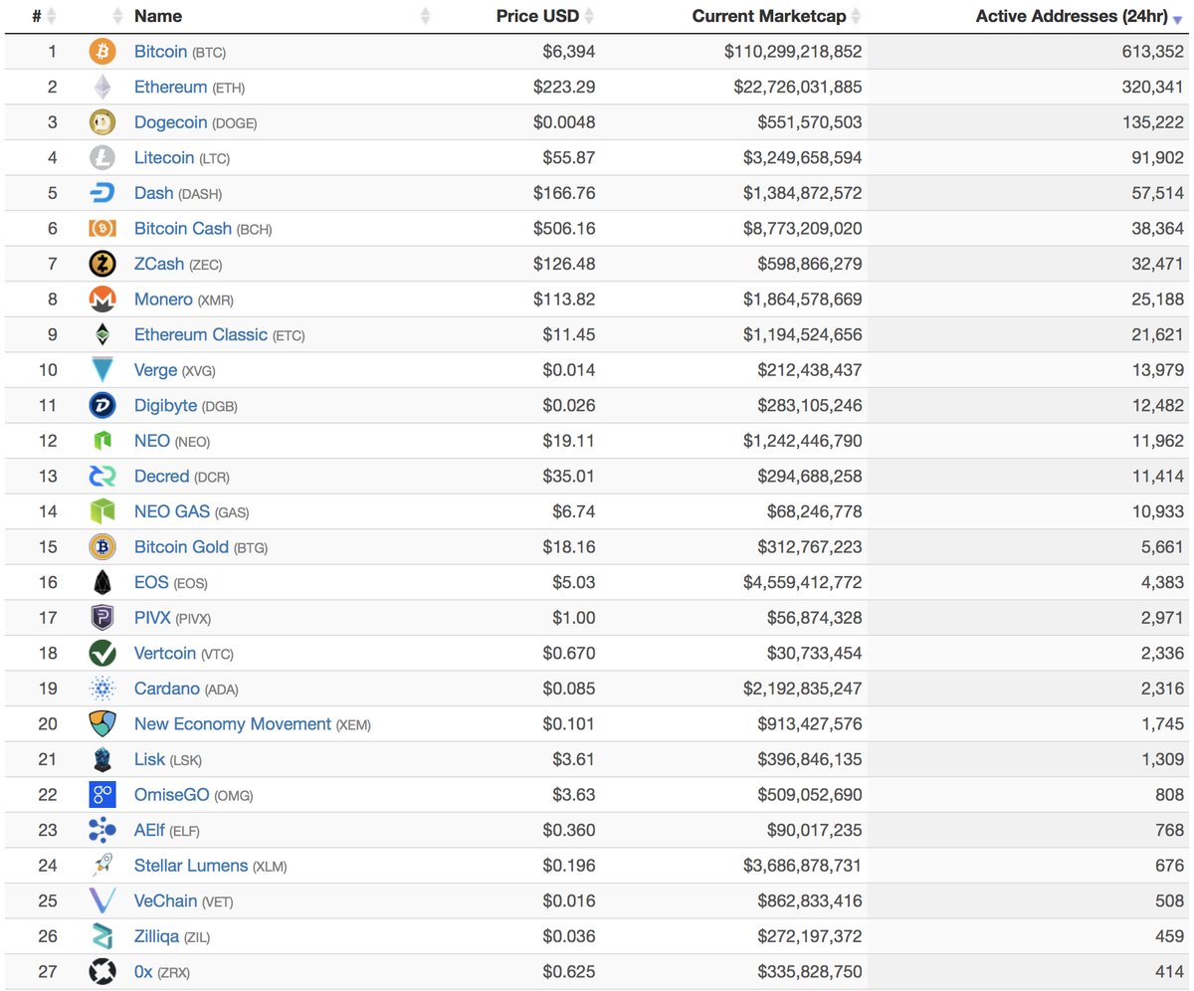Click the marketcap value $110,299,218,852
This screenshot has width=1194, height=991.
(x=793, y=52)
